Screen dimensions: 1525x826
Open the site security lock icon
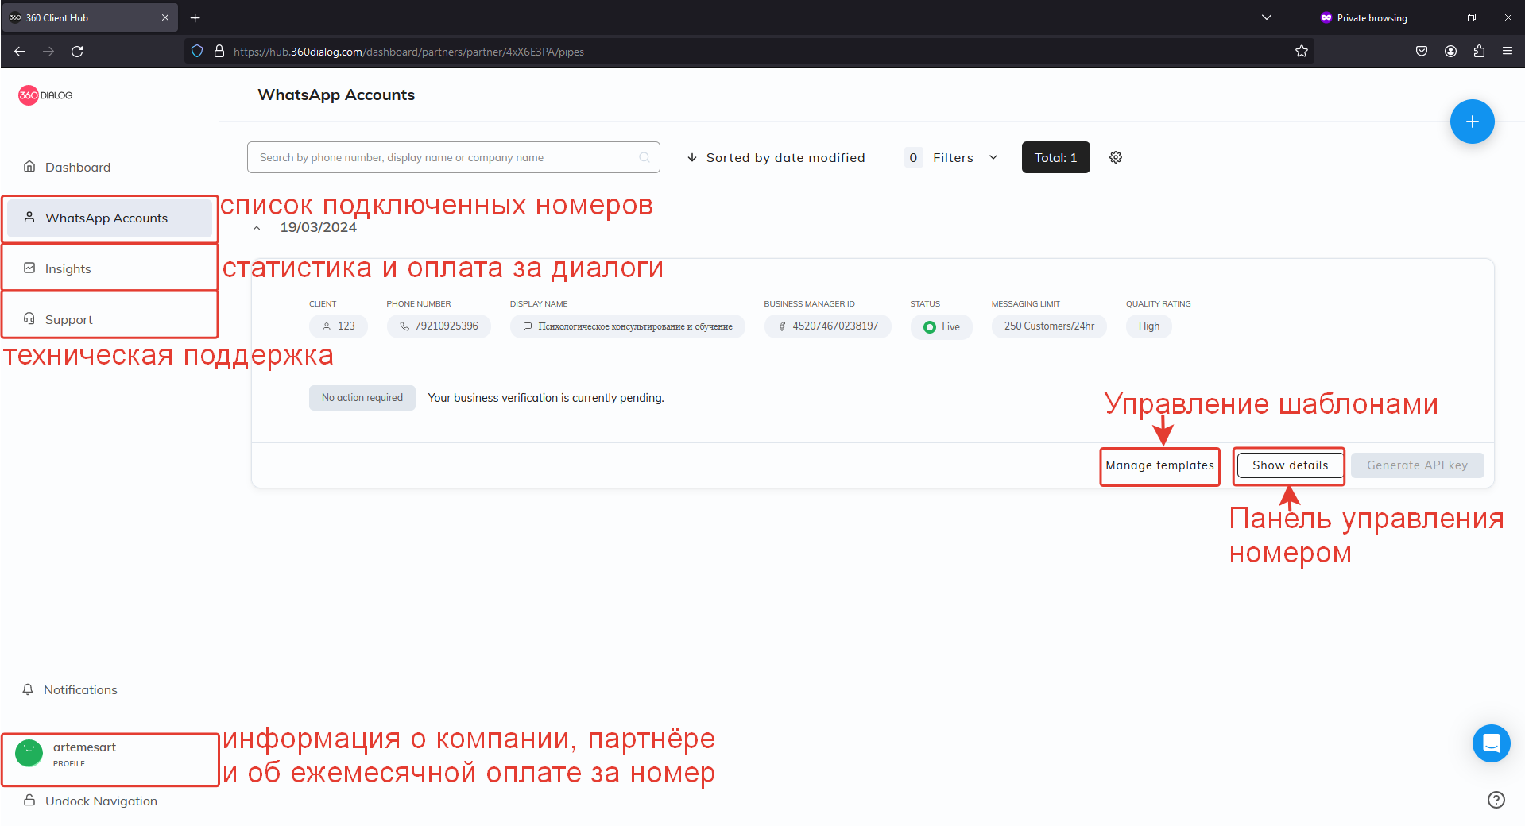pyautogui.click(x=219, y=52)
